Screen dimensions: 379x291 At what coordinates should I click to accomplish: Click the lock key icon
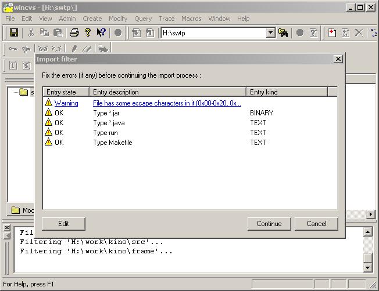pyautogui.click(x=13, y=49)
